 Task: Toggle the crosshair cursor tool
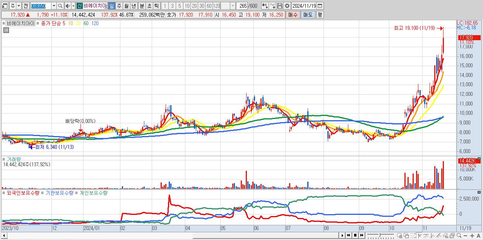coord(420,235)
